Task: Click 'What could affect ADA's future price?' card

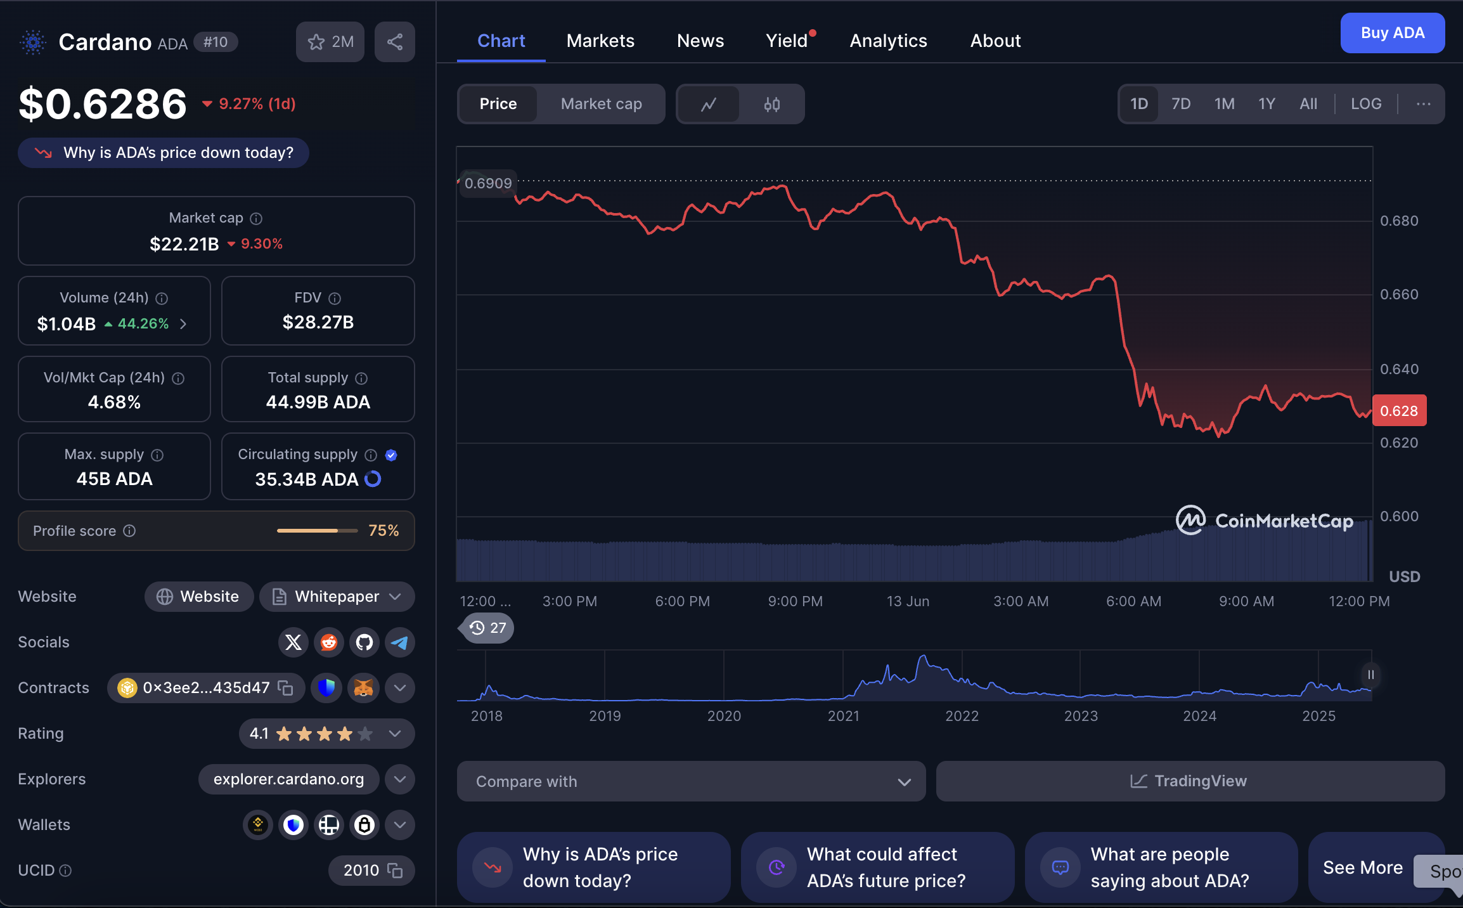Action: (x=877, y=867)
